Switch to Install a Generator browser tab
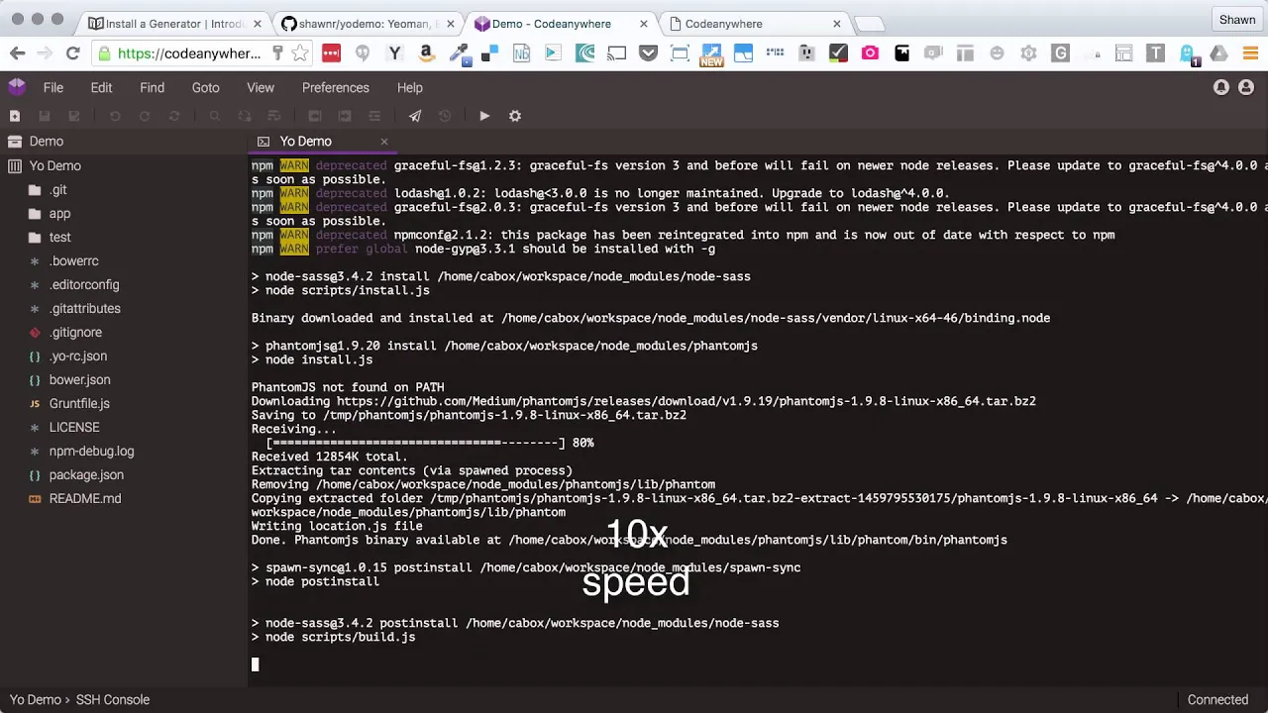 [174, 24]
